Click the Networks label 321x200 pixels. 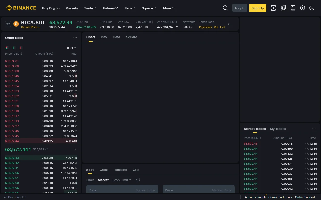click(189, 22)
